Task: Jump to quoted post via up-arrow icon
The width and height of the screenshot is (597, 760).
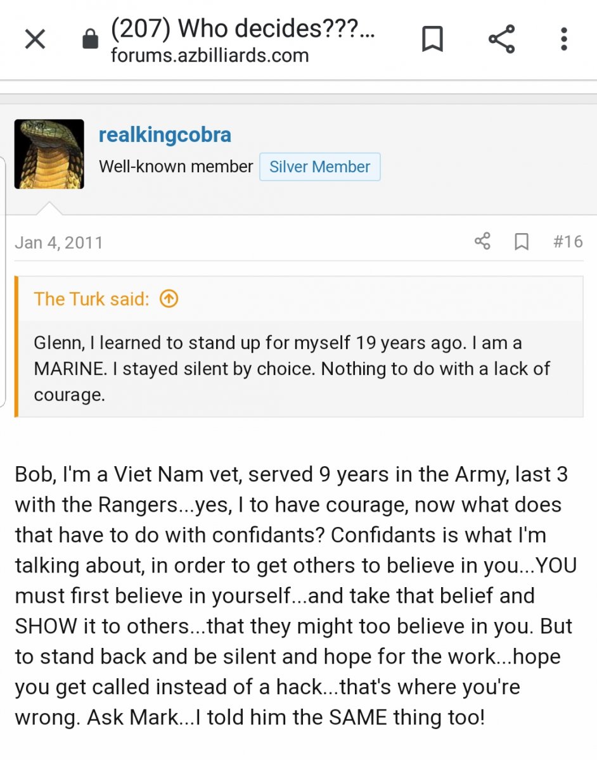Action: (169, 299)
